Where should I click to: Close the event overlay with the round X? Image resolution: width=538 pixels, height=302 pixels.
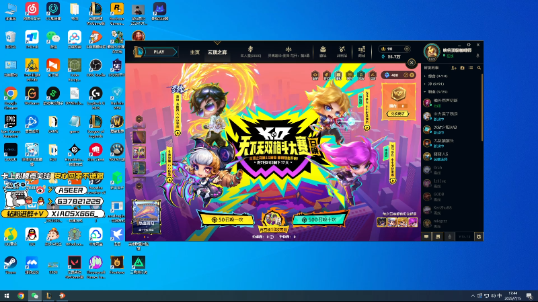pyautogui.click(x=412, y=62)
